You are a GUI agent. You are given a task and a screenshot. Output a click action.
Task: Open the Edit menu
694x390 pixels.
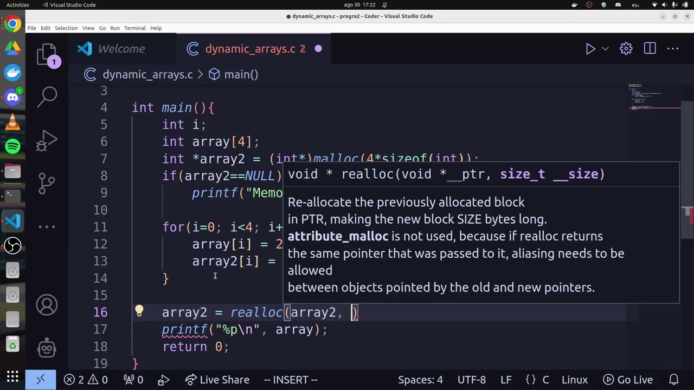point(46,28)
